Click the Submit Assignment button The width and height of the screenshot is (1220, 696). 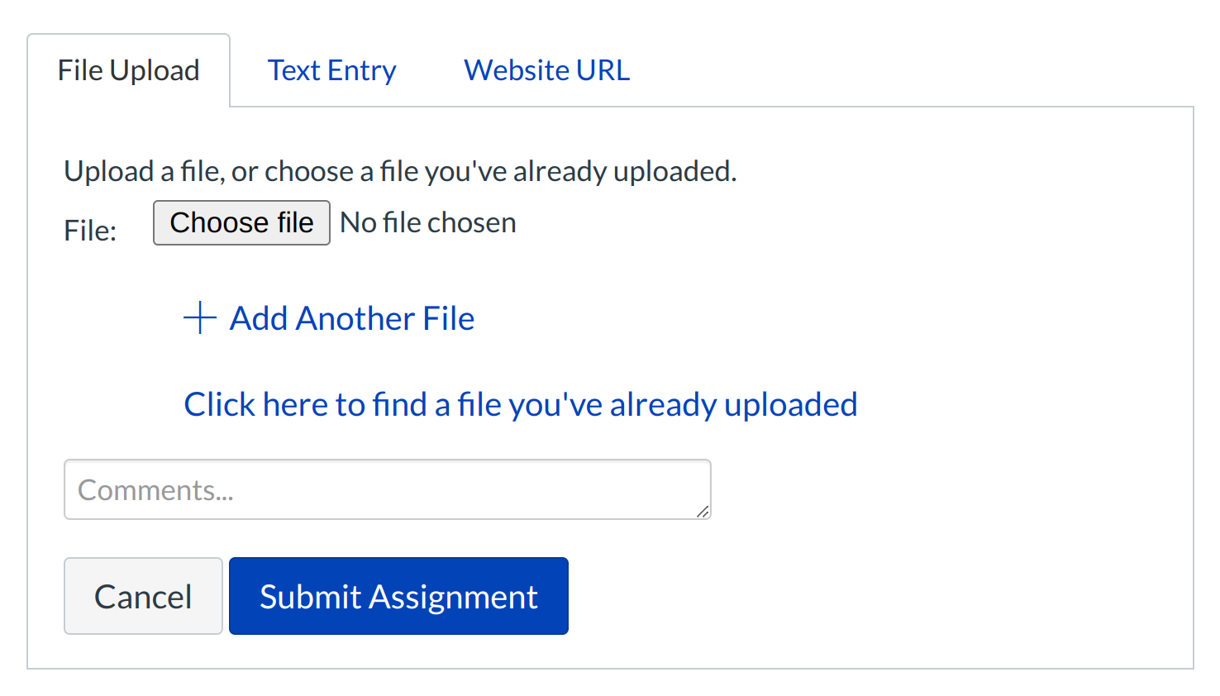398,597
